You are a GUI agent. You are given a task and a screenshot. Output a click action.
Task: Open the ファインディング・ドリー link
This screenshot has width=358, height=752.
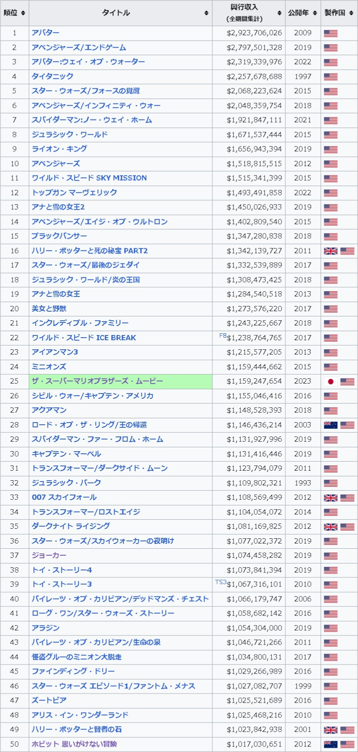[73, 671]
